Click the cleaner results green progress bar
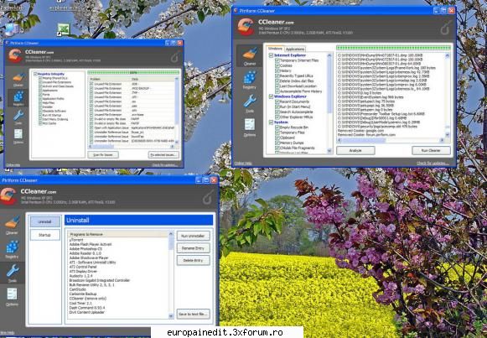This screenshot has height=338, width=487. pos(393,48)
